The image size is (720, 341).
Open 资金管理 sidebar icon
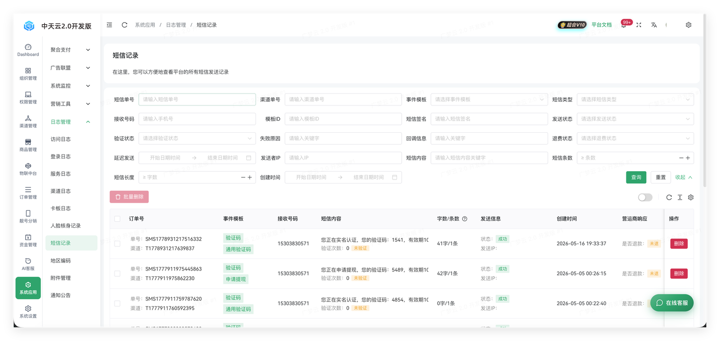tap(28, 240)
